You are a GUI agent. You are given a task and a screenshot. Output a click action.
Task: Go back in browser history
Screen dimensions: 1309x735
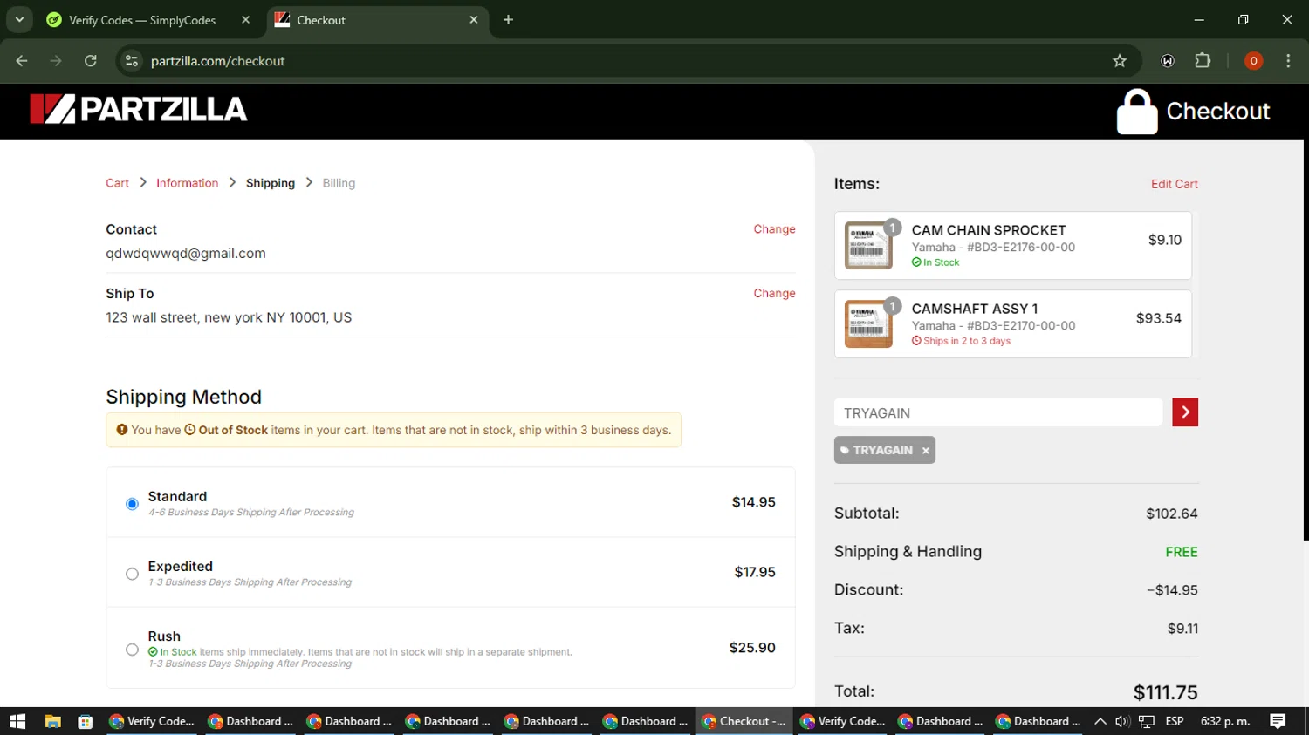pos(22,61)
